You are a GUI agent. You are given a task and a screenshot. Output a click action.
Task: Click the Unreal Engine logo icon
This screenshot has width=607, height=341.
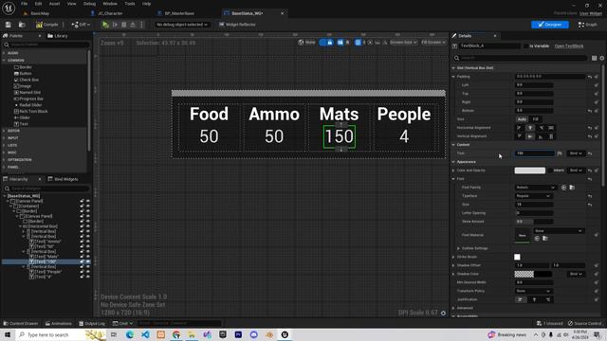pos(9,8)
